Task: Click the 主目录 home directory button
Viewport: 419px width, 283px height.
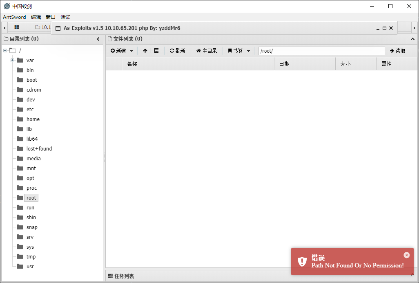Action: (207, 51)
